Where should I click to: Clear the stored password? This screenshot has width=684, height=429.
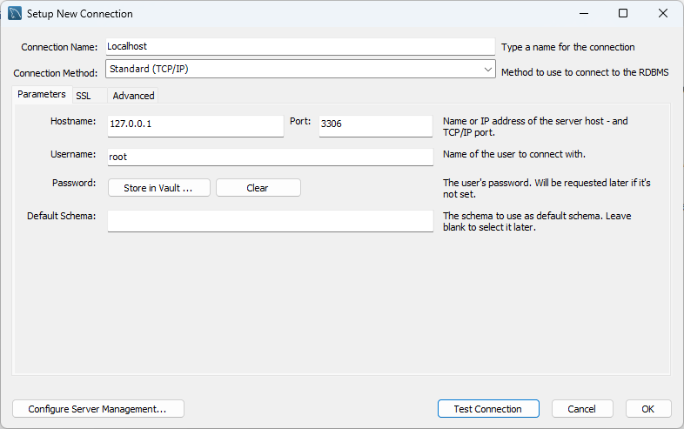258,188
